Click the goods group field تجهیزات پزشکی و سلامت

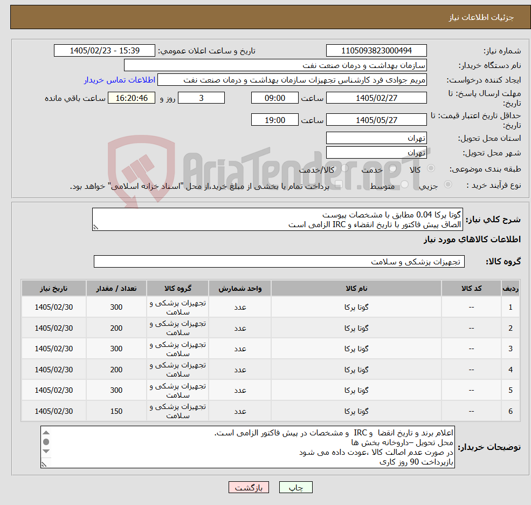pos(279,261)
